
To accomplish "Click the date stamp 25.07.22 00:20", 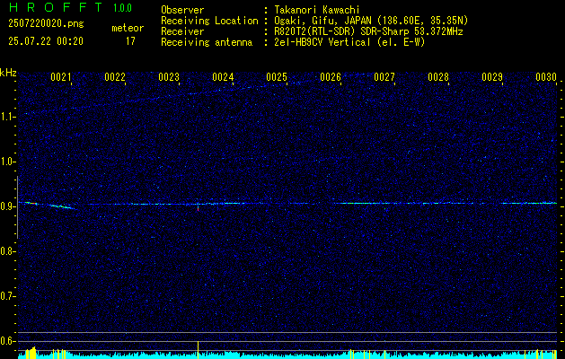I will pos(46,41).
